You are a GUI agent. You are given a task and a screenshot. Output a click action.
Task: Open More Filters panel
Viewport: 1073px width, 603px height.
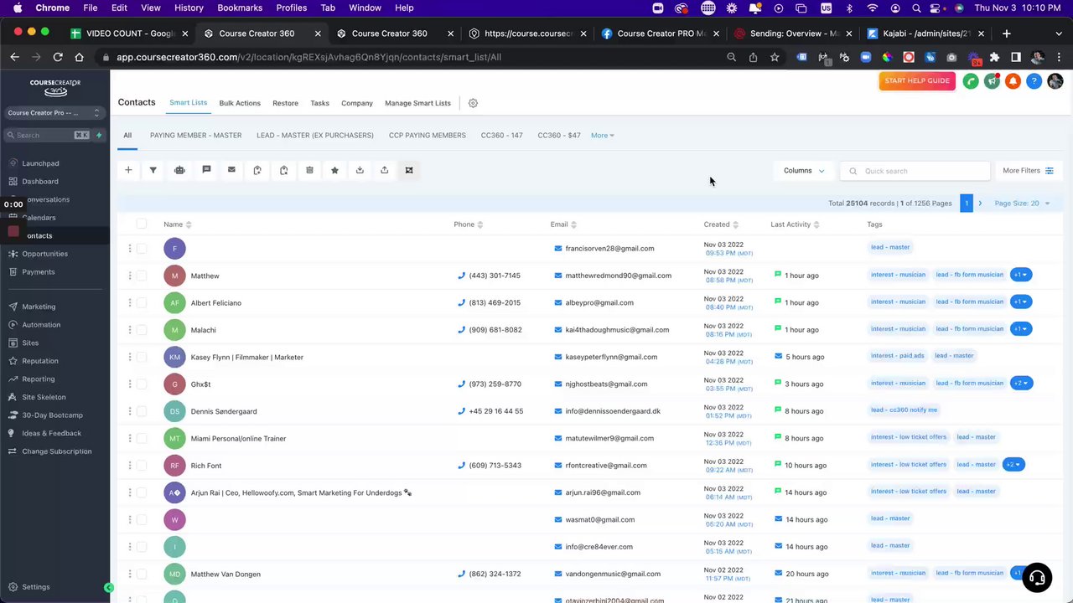click(x=1028, y=171)
